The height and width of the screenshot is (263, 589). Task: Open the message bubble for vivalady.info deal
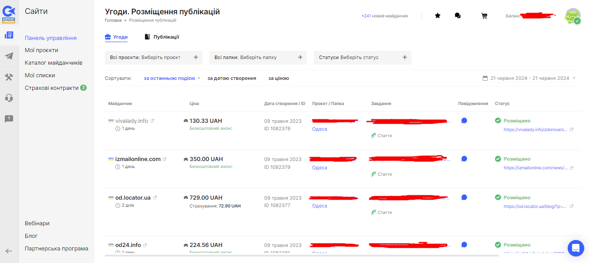point(464,121)
